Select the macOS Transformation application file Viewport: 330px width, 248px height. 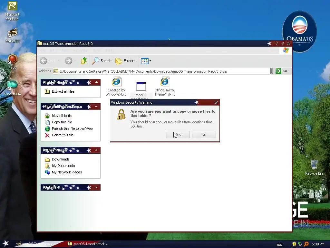(141, 90)
